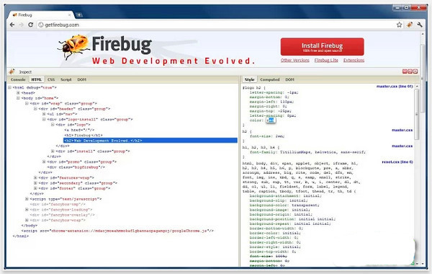
Task: Open reset.css (line 6) source link
Action: click(397, 162)
